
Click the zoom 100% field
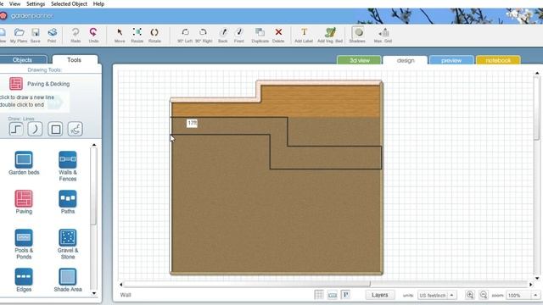[x=518, y=296]
